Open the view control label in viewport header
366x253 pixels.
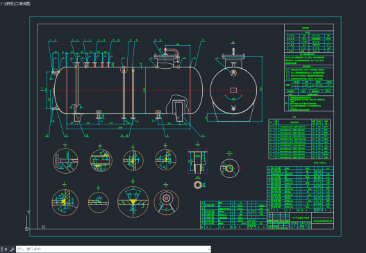tap(9, 3)
